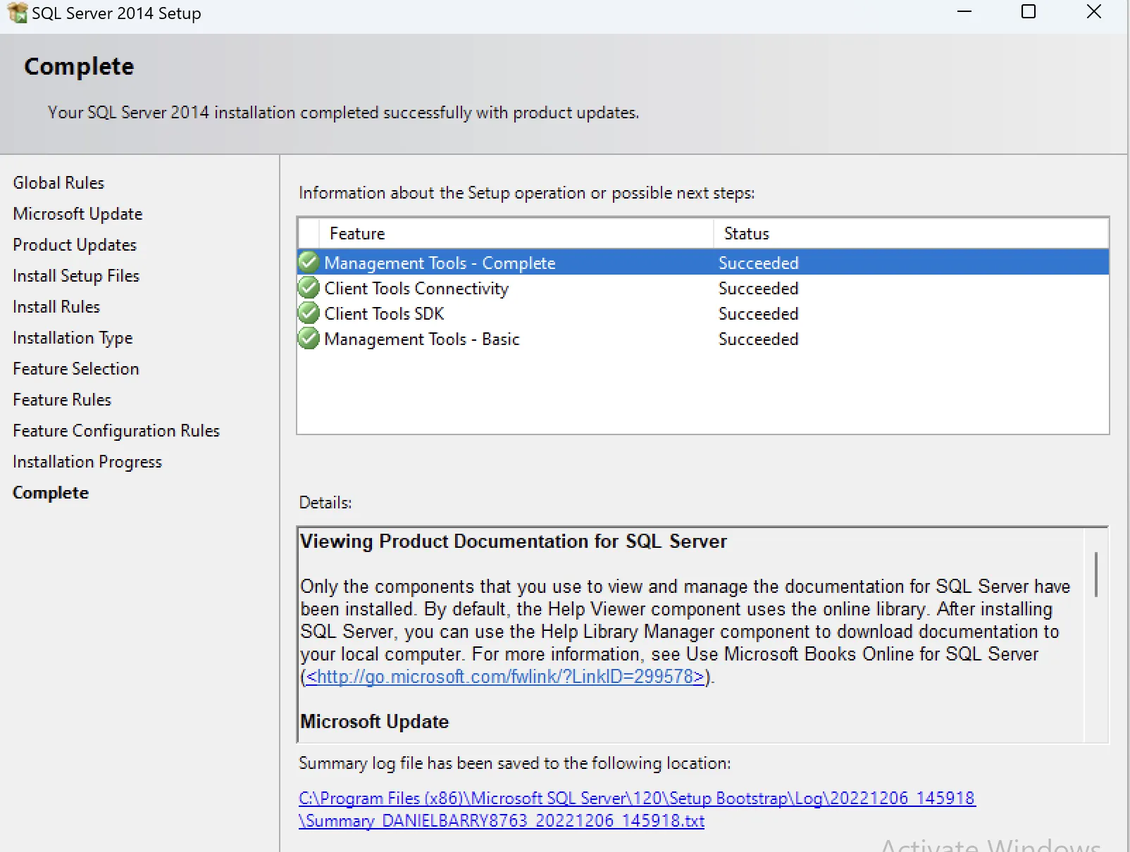
Task: Select Global Rules in the step list
Action: (x=58, y=183)
